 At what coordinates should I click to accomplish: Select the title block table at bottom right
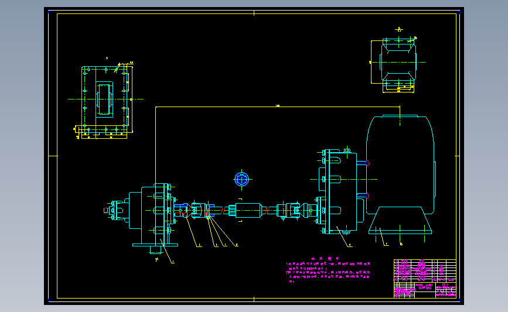pyautogui.click(x=425, y=278)
